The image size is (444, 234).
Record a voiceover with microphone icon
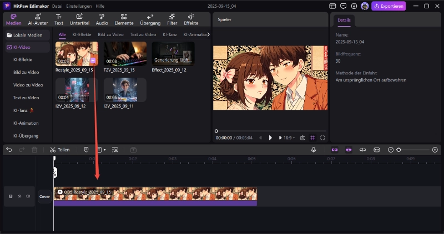(314, 150)
